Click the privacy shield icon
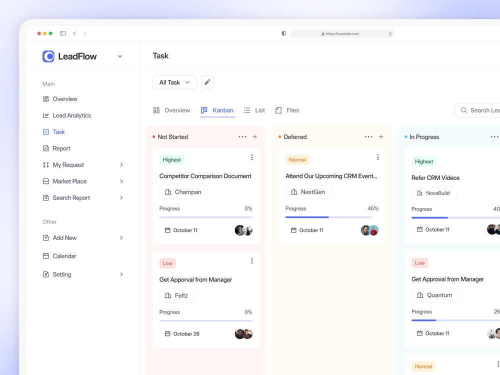 284,33
